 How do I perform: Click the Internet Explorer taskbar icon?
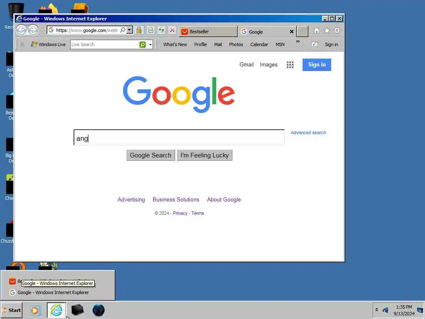point(56,310)
